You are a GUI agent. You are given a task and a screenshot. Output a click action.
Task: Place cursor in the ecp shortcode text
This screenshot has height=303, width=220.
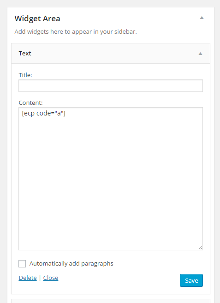[x=44, y=113]
